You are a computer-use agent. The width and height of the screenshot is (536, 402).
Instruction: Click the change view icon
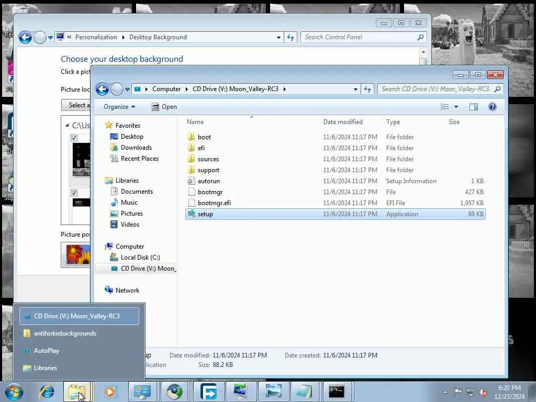(445, 107)
